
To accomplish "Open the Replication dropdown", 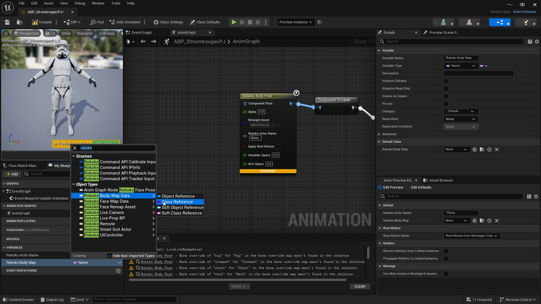I will coord(461,119).
